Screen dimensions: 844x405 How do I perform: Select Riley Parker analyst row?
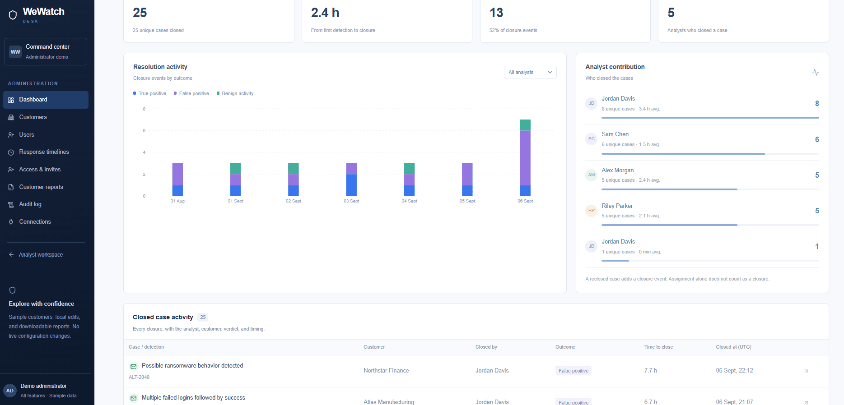click(x=702, y=214)
